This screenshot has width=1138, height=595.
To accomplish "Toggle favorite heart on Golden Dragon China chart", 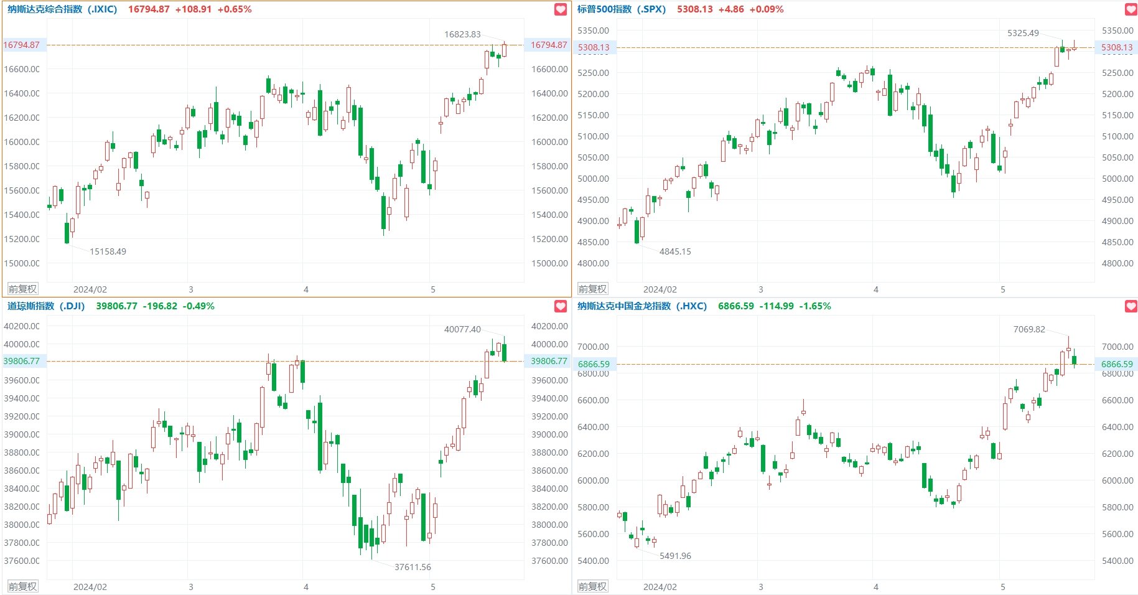I will (x=1131, y=306).
